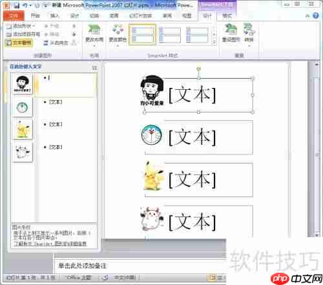Click the cartoon face picture in text pane
Viewport: 323px width, 285px height.
click(23, 83)
